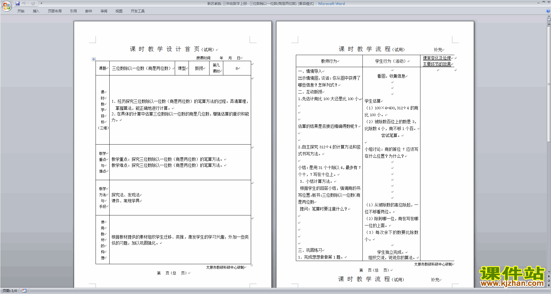The width and height of the screenshot is (551, 294).
Task: Open the 审阅 ribbon tab
Action: click(104, 11)
